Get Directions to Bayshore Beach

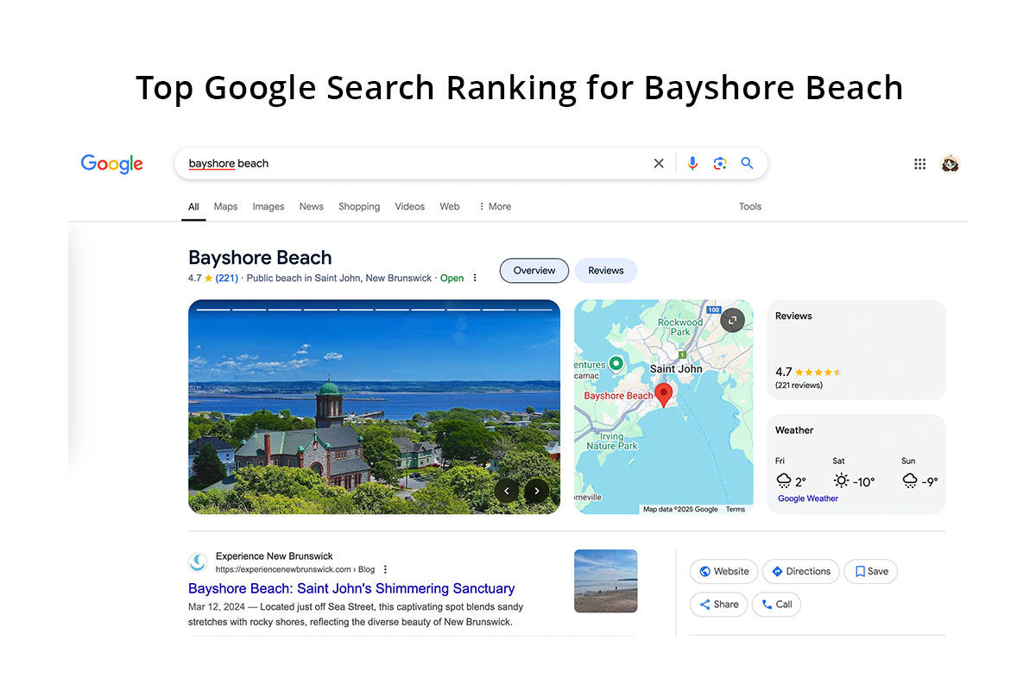pos(800,571)
